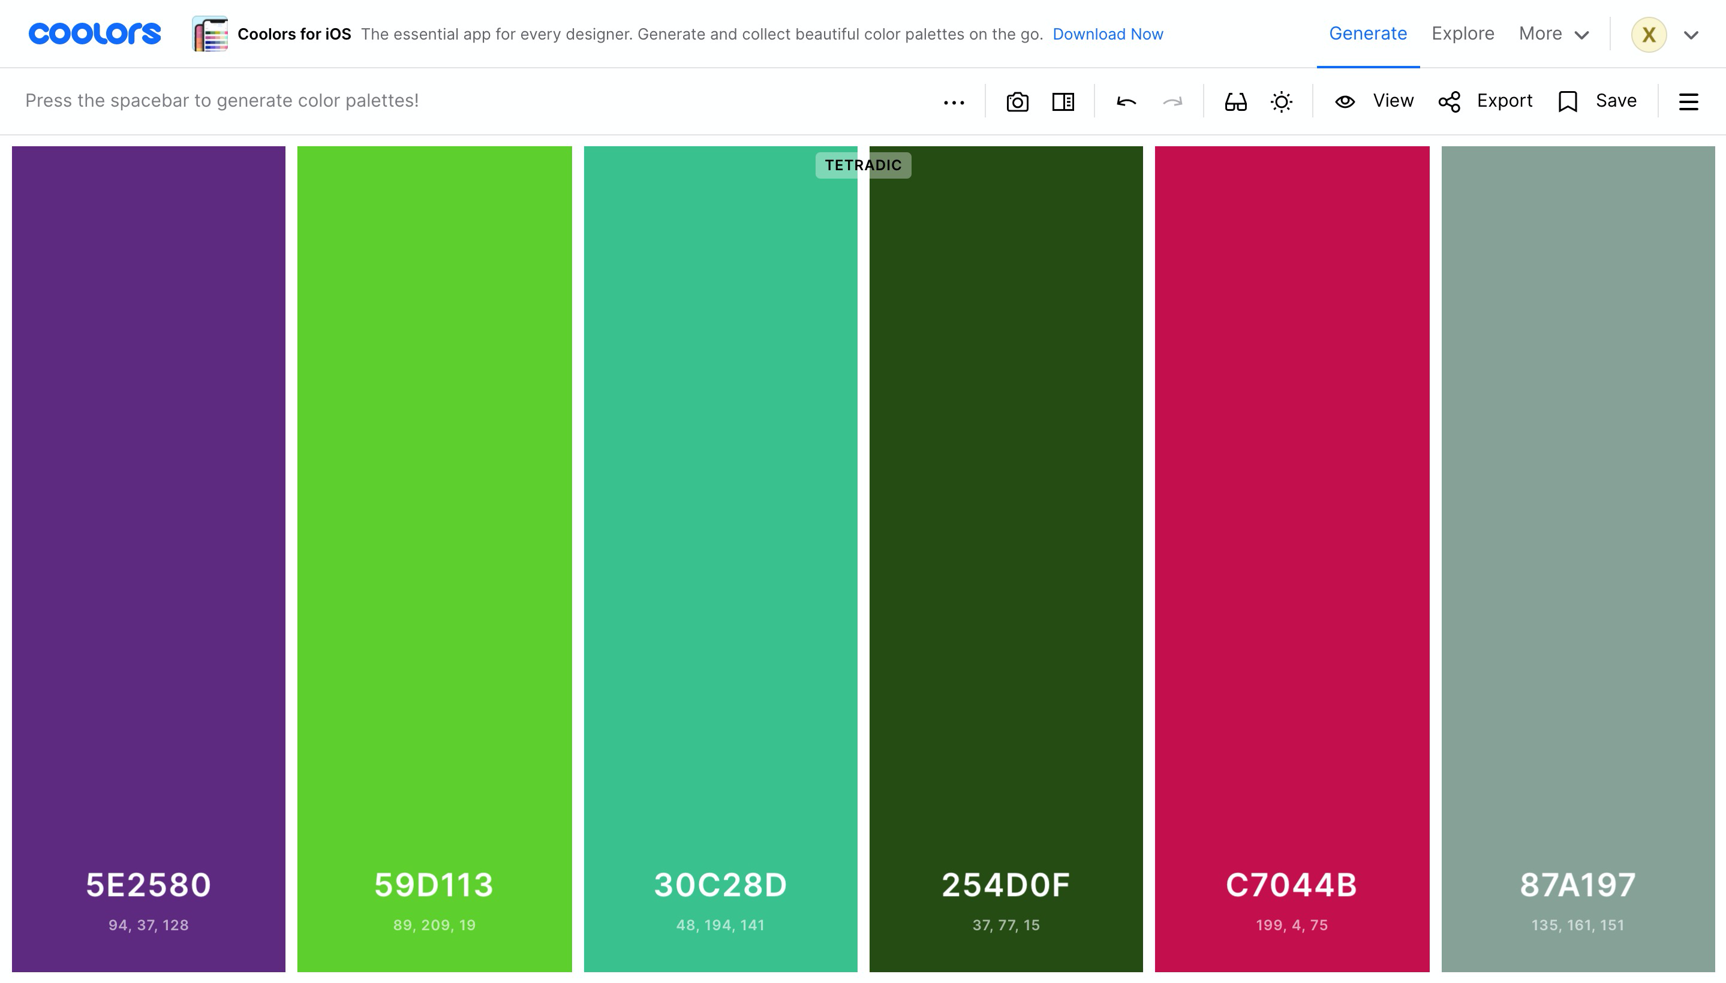The height and width of the screenshot is (983, 1726).
Task: Open the hamburger menu icon
Action: click(x=1688, y=102)
